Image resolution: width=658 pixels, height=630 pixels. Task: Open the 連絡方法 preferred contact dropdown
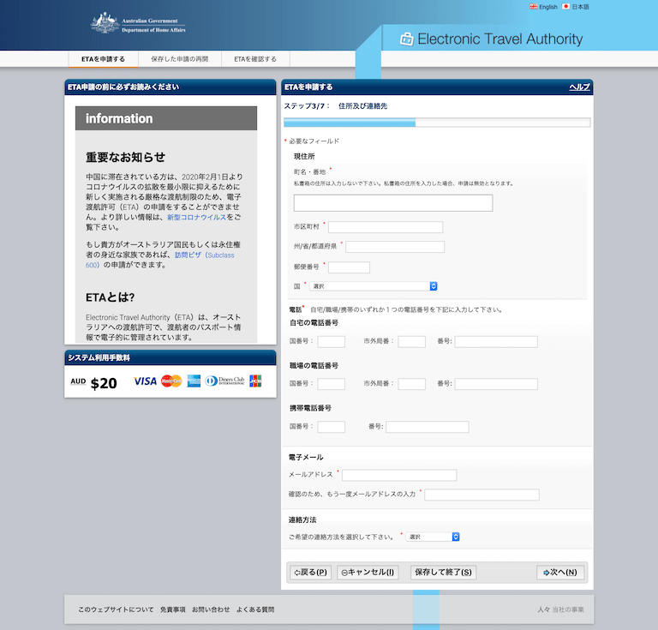click(433, 537)
